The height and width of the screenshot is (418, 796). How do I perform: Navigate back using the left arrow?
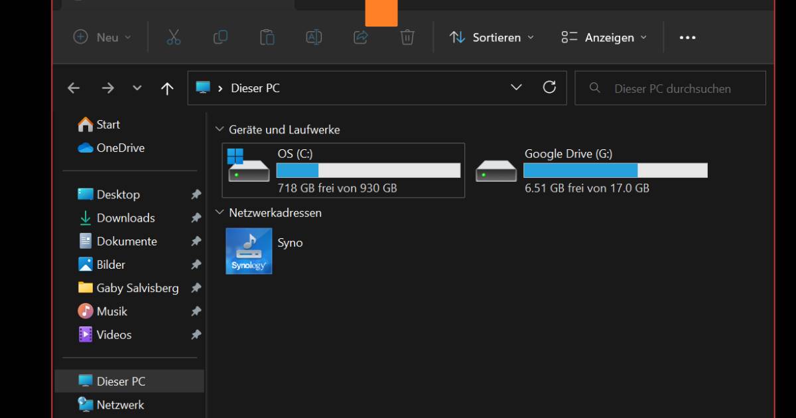[x=74, y=87]
